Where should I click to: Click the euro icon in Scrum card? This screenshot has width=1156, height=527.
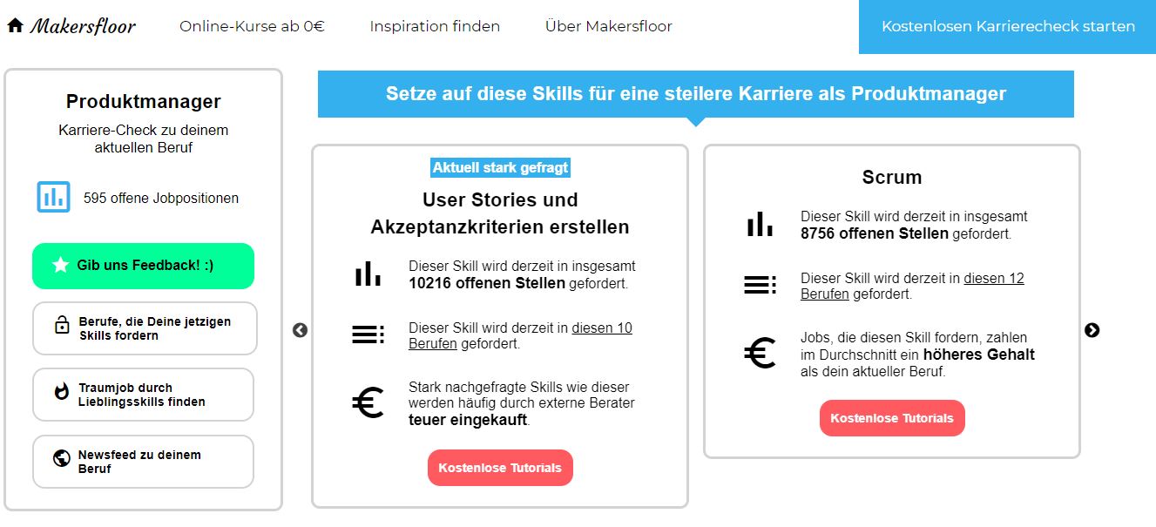(760, 352)
